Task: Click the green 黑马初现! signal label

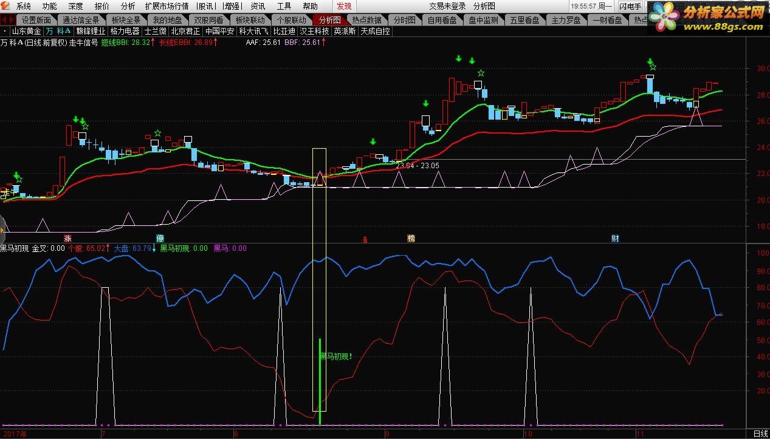Action: (337, 356)
